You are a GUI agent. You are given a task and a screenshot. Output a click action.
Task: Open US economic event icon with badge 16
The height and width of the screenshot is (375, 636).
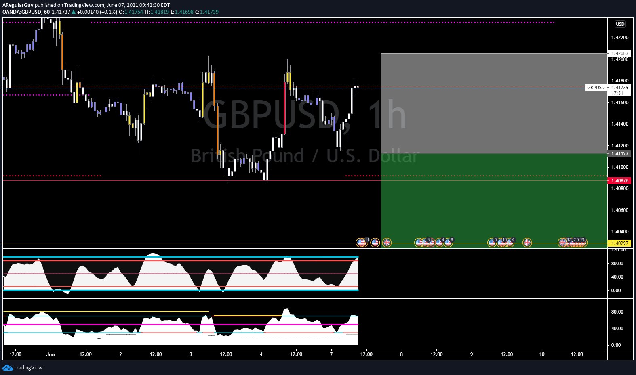point(501,243)
